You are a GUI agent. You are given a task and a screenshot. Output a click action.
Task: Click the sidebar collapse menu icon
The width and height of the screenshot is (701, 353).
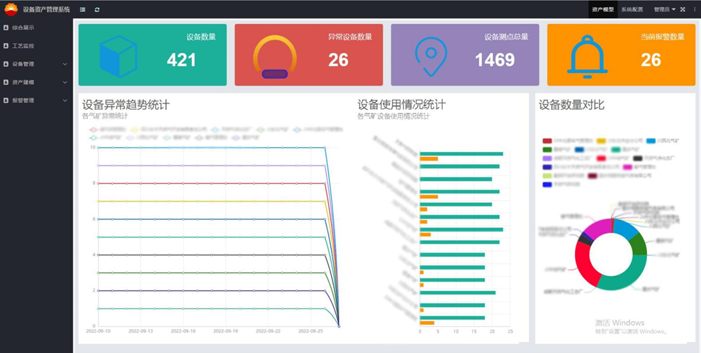83,9
